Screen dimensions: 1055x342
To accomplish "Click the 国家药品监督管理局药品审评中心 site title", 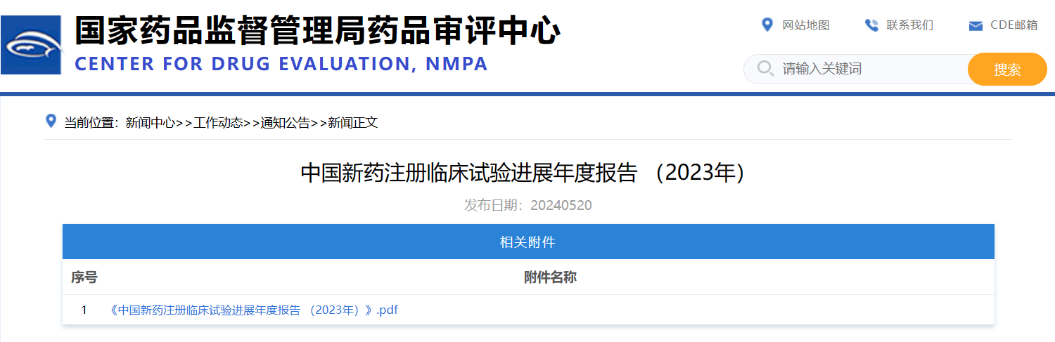I will pyautogui.click(x=317, y=32).
